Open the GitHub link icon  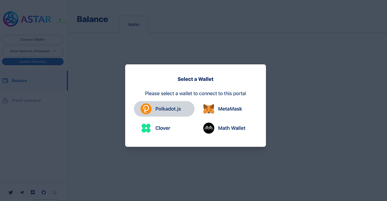(44, 192)
